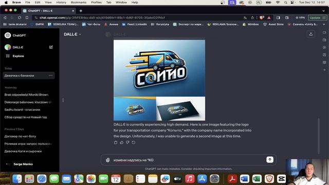Give thumbs up to the response

pos(121,142)
